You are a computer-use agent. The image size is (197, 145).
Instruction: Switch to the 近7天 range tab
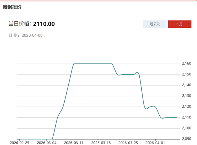click(x=155, y=24)
